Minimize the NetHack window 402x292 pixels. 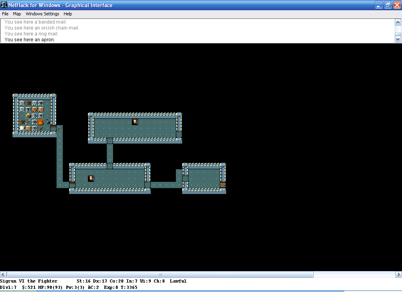[x=379, y=5]
